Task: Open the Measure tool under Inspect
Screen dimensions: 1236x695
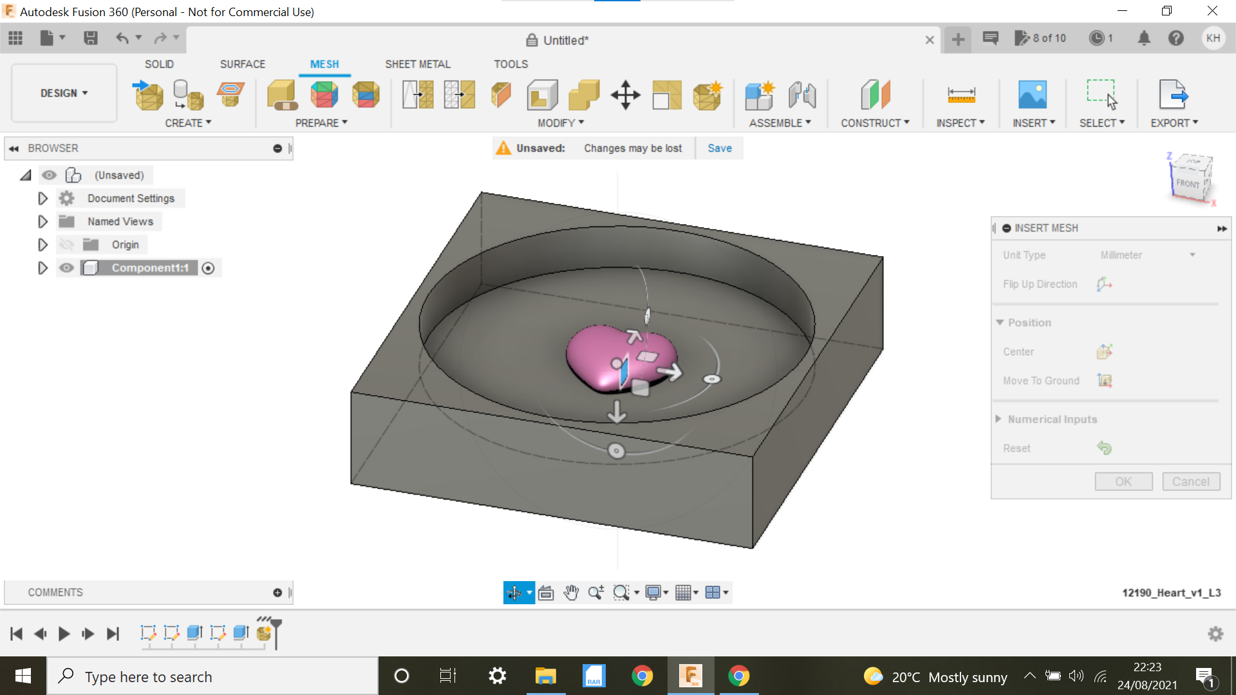Action: (961, 95)
